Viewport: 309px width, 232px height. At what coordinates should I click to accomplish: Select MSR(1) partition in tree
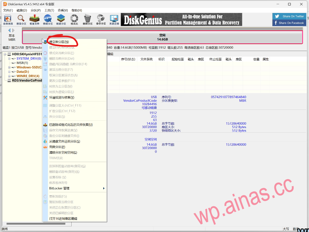tap(22, 63)
